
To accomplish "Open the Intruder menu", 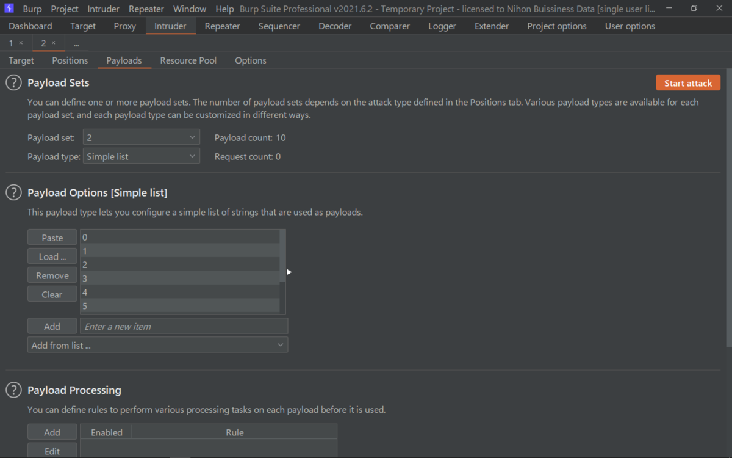I will tap(104, 9).
